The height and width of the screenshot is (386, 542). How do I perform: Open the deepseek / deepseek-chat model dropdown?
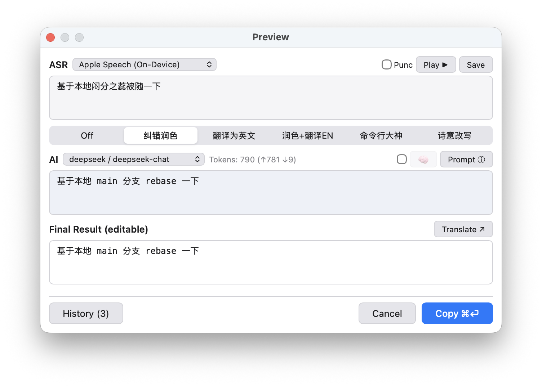pyautogui.click(x=133, y=159)
